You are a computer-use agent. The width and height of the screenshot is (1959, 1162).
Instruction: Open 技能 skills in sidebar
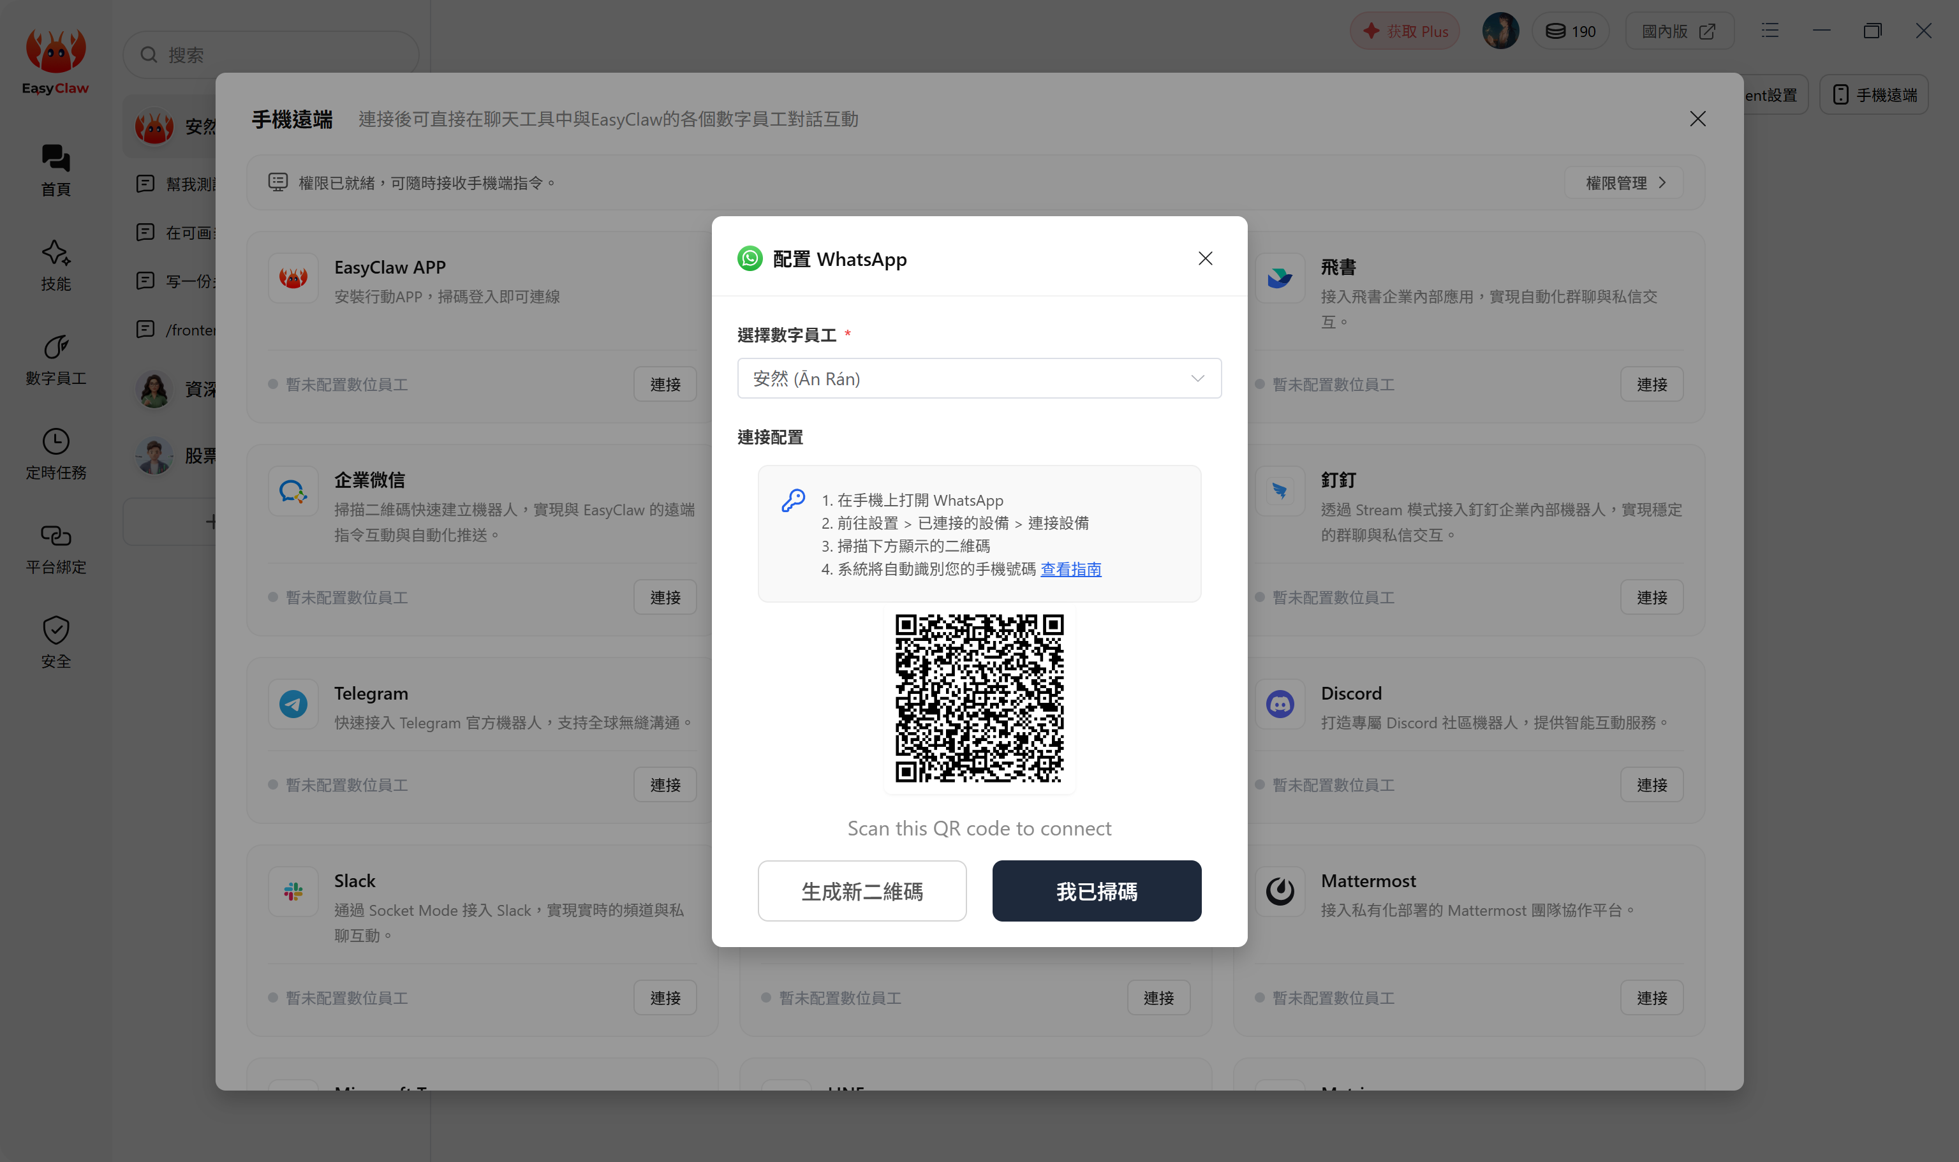coord(55,265)
